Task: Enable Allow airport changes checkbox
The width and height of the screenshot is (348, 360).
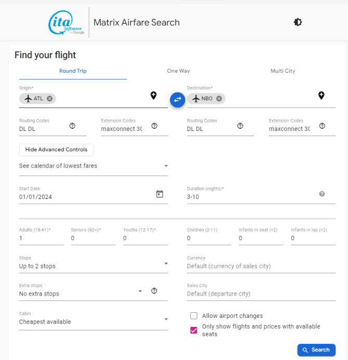Action: pos(194,316)
